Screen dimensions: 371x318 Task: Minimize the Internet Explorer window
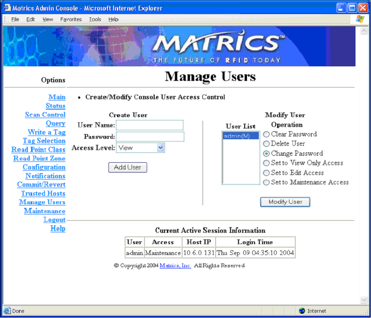click(341, 8)
